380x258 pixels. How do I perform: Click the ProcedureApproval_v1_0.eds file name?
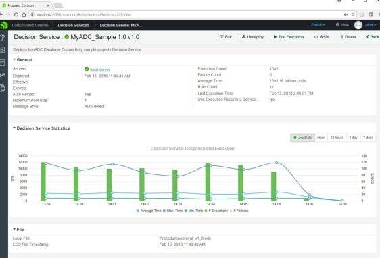(185, 238)
